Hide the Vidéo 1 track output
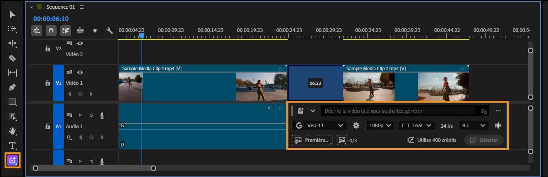Image resolution: width=548 pixels, height=177 pixels. pyautogui.click(x=80, y=72)
